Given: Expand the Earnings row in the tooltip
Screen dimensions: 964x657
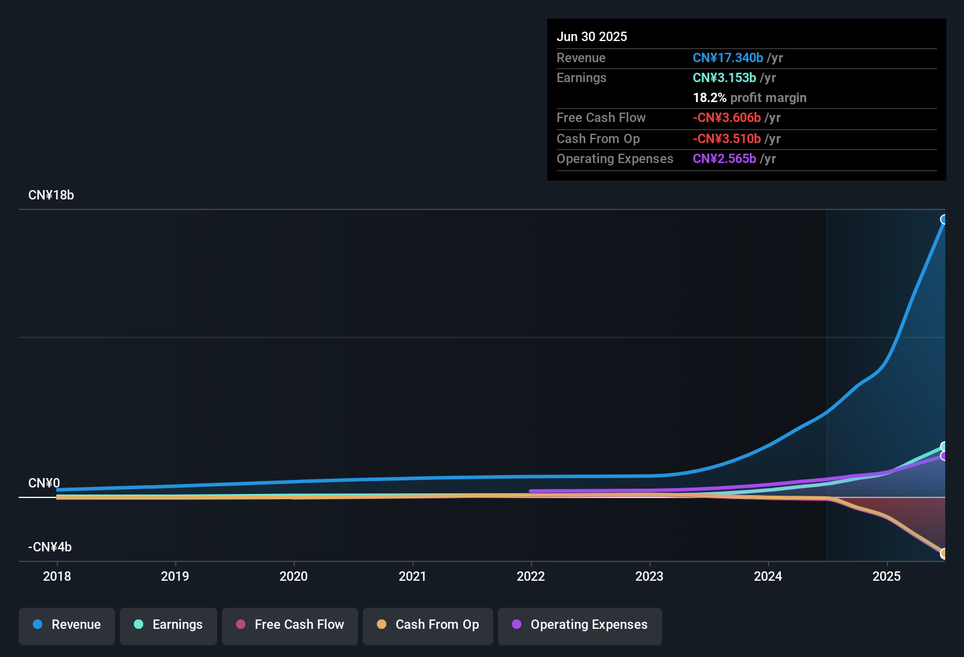Looking at the screenshot, I should pos(581,77).
